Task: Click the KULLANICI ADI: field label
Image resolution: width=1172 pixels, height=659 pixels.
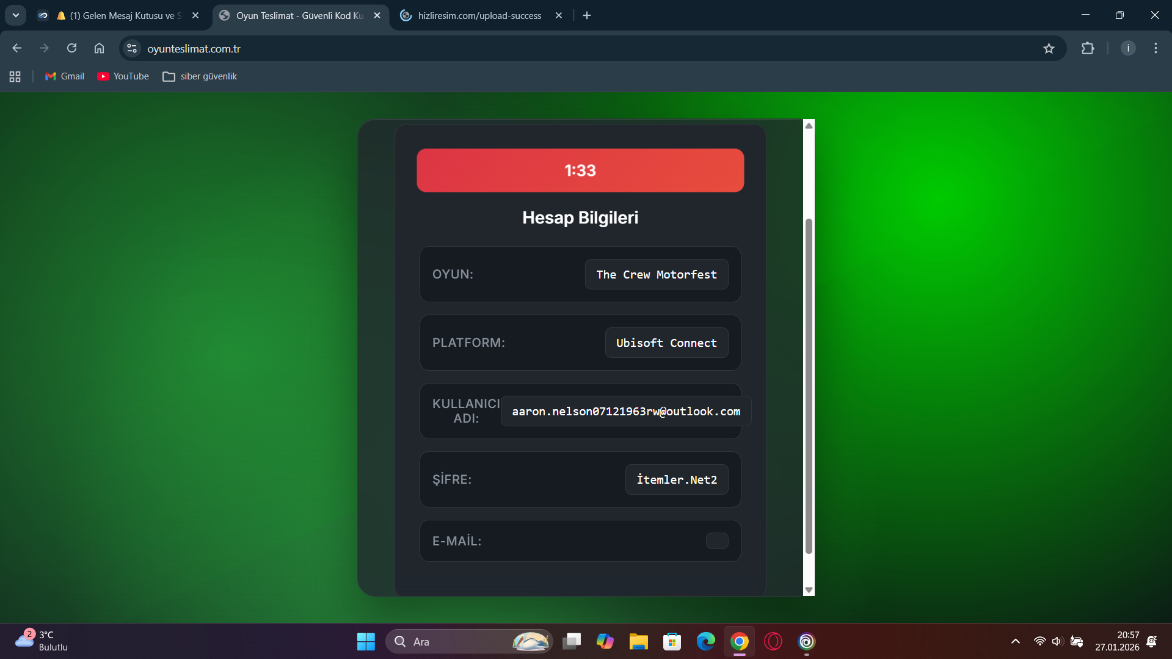Action: tap(466, 411)
